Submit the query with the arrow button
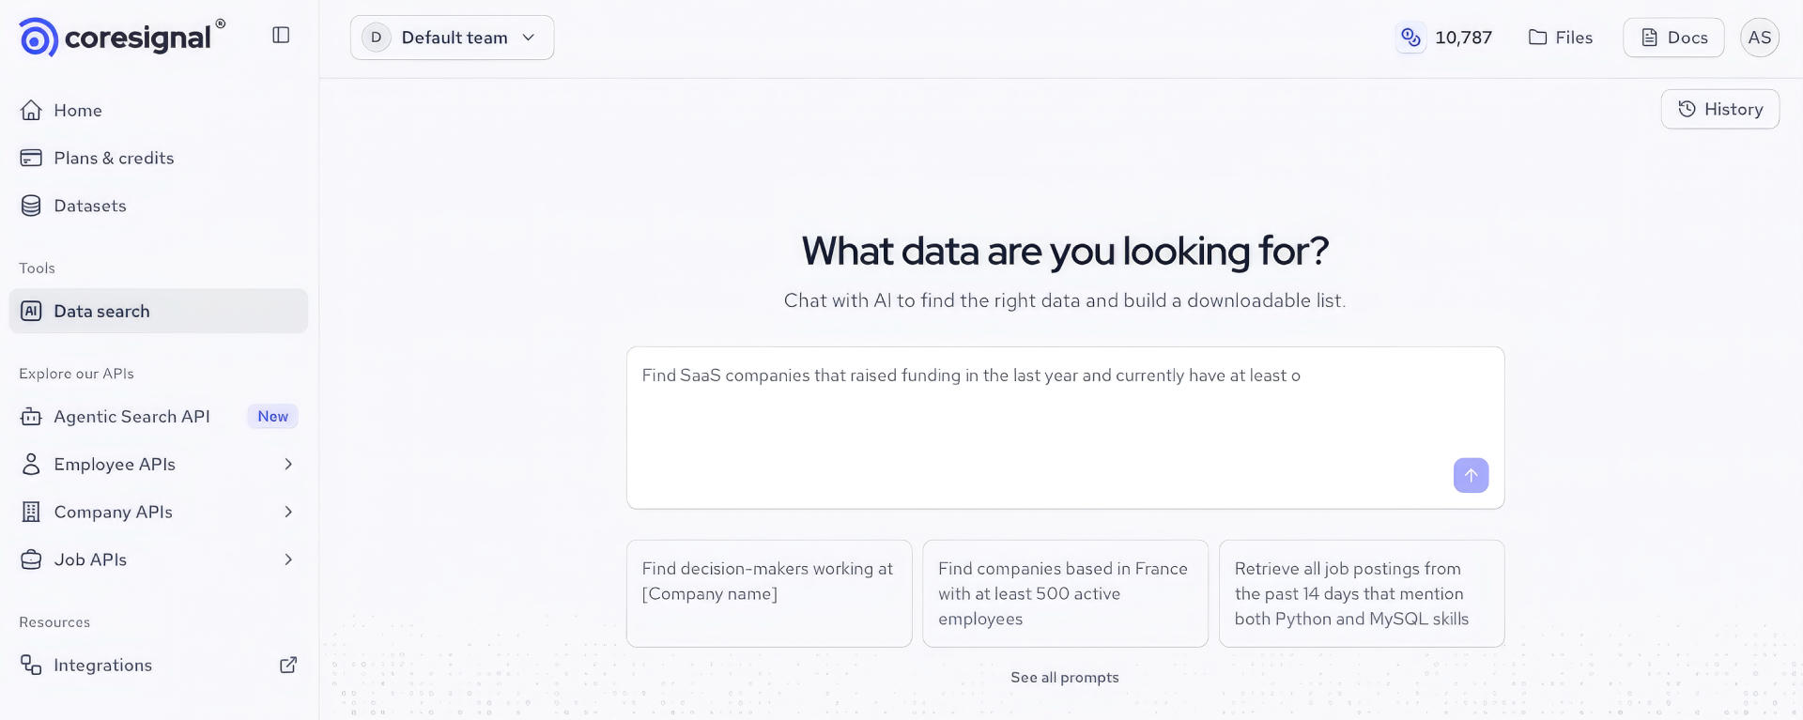The width and height of the screenshot is (1803, 720). [x=1471, y=475]
